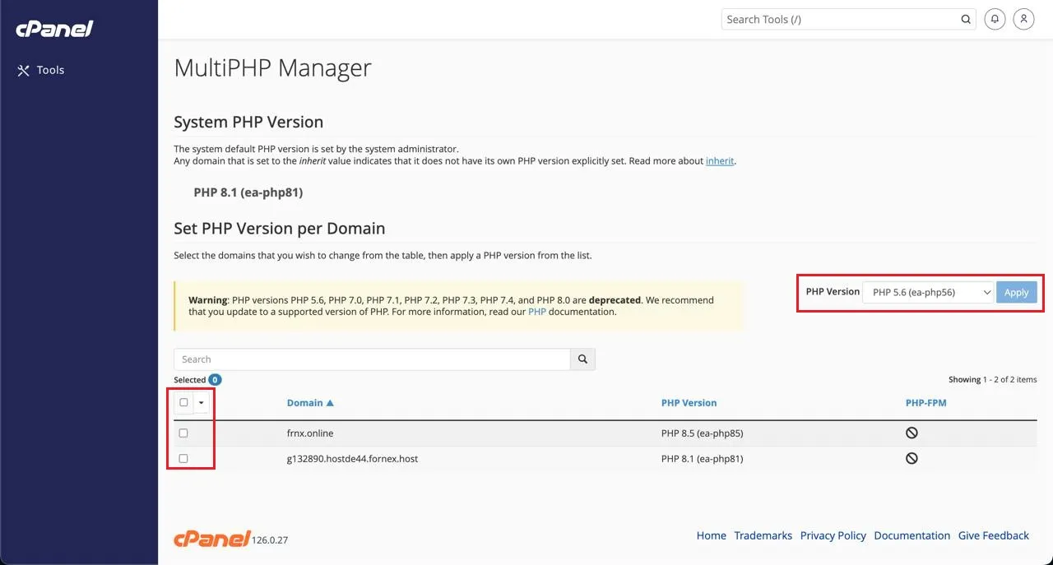
Task: Expand the select-all dropdown arrow
Action: (x=202, y=403)
